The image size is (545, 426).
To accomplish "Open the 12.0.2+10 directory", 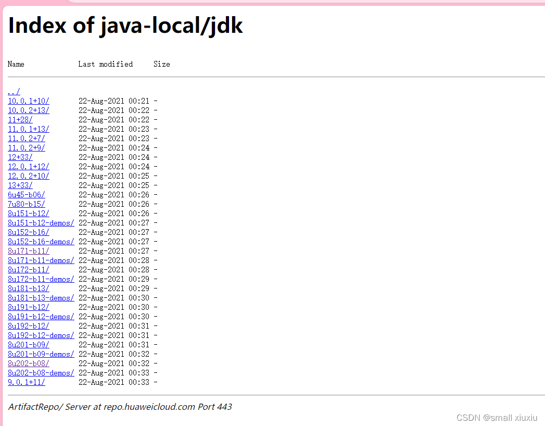I will point(28,176).
